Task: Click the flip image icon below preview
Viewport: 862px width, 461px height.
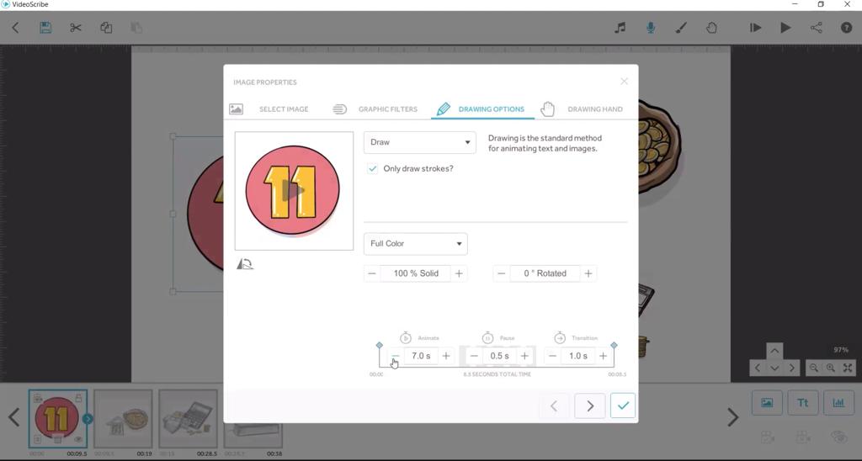Action: (245, 264)
